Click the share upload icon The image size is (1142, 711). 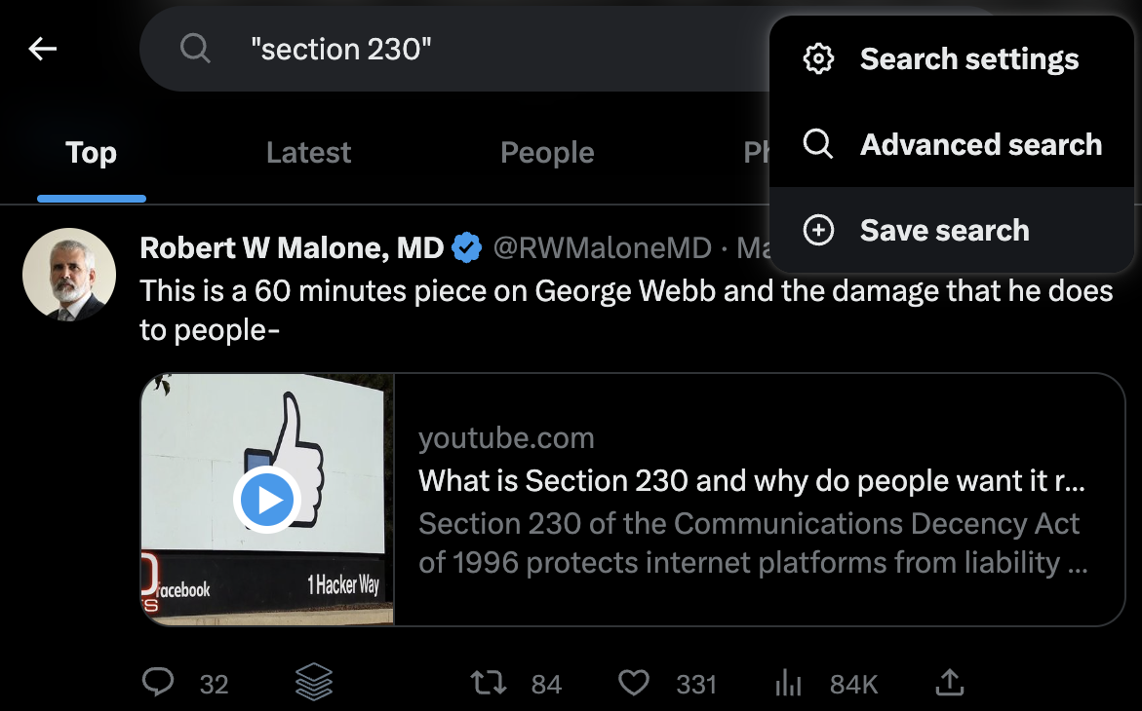coord(949,683)
